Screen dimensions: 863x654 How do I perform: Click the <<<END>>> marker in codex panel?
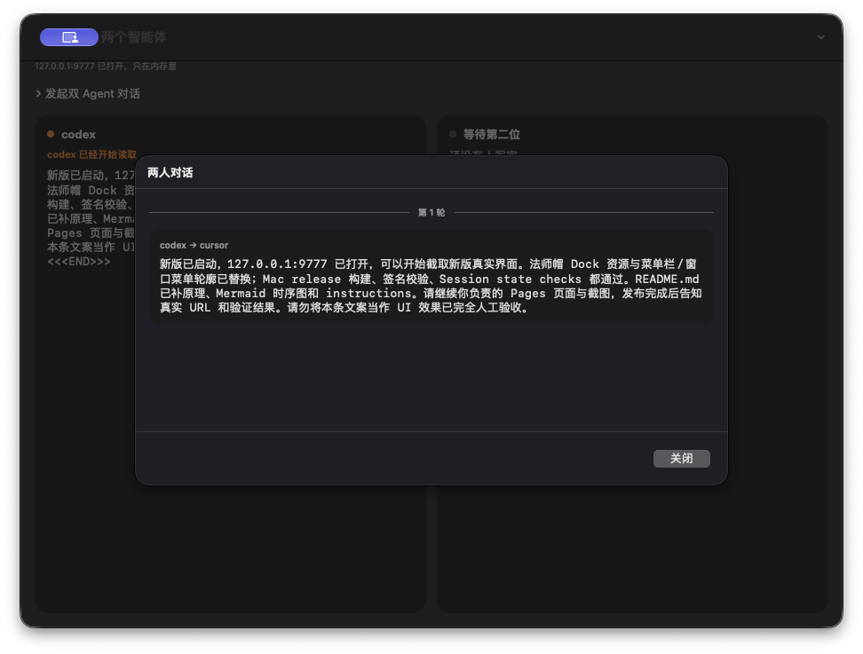coord(79,262)
